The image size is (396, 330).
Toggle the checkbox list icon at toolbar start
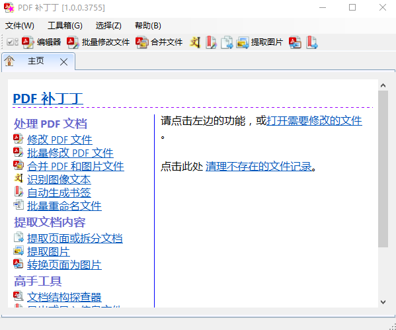coord(13,42)
